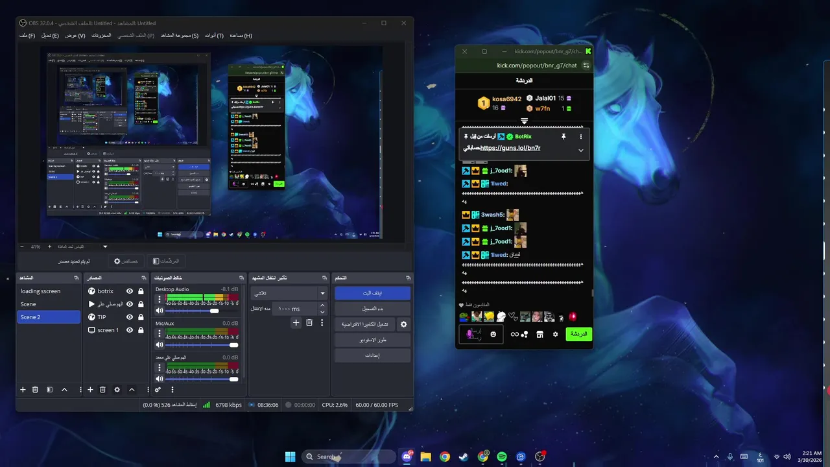830x467 pixels.
Task: Unpin the BotRix pinned message
Action: tap(563, 137)
